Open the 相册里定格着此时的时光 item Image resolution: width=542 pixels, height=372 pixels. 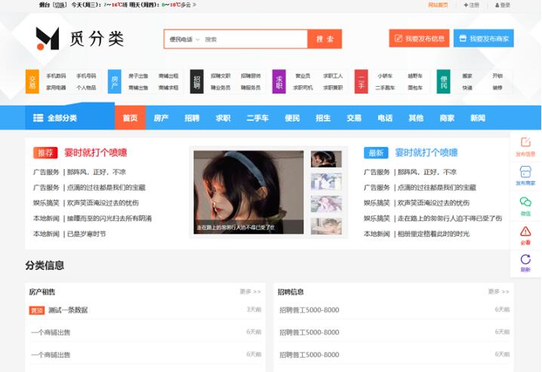(433, 234)
